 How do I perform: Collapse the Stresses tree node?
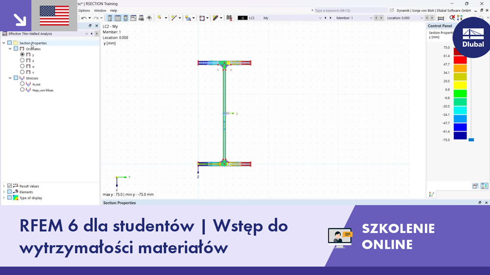[10, 78]
